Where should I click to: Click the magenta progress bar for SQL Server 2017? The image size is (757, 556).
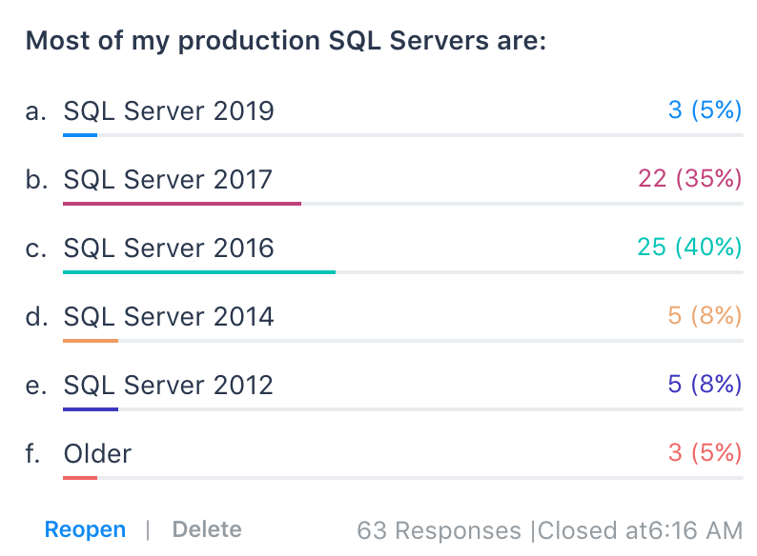(x=182, y=204)
